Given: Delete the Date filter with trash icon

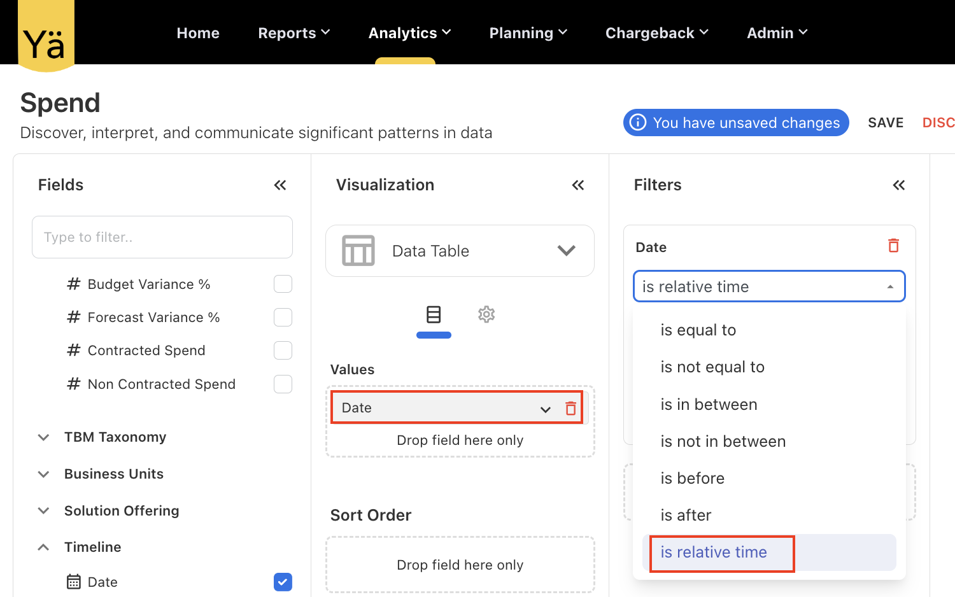Looking at the screenshot, I should [893, 246].
